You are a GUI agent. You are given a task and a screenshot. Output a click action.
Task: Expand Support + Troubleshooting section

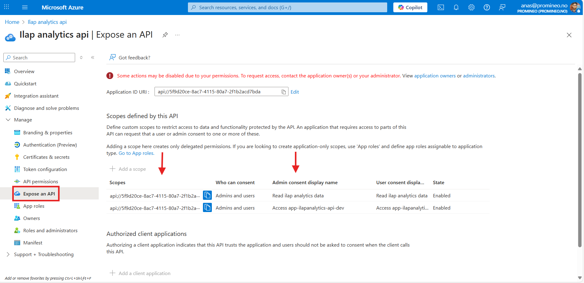pos(8,254)
